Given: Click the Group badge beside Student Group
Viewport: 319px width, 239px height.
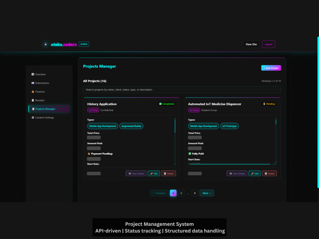Looking at the screenshot, I should tap(194, 110).
